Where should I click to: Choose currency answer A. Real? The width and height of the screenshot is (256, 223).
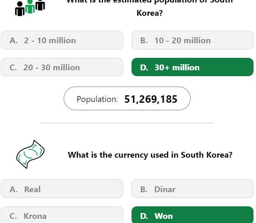tap(62, 189)
